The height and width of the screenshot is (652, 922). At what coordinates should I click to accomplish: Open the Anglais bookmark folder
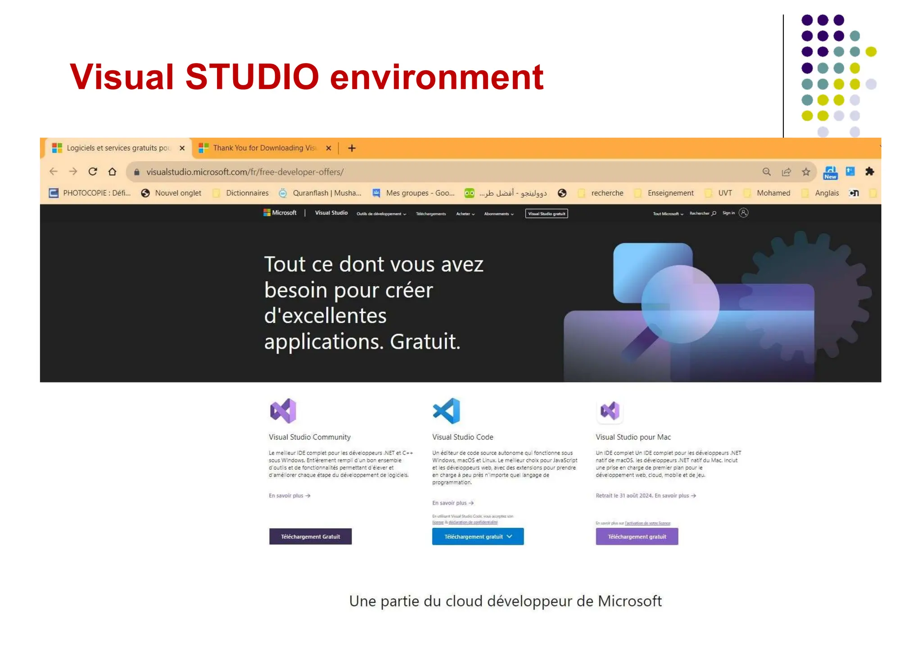pyautogui.click(x=820, y=193)
